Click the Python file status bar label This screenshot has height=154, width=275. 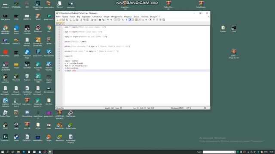click(60, 108)
